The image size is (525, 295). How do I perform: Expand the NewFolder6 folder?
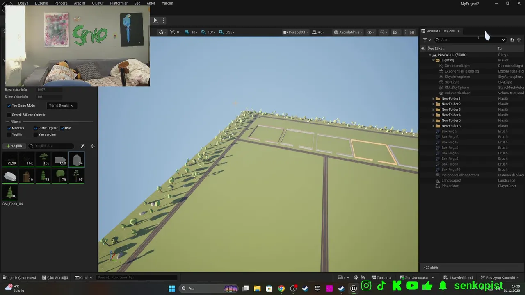pyautogui.click(x=433, y=126)
